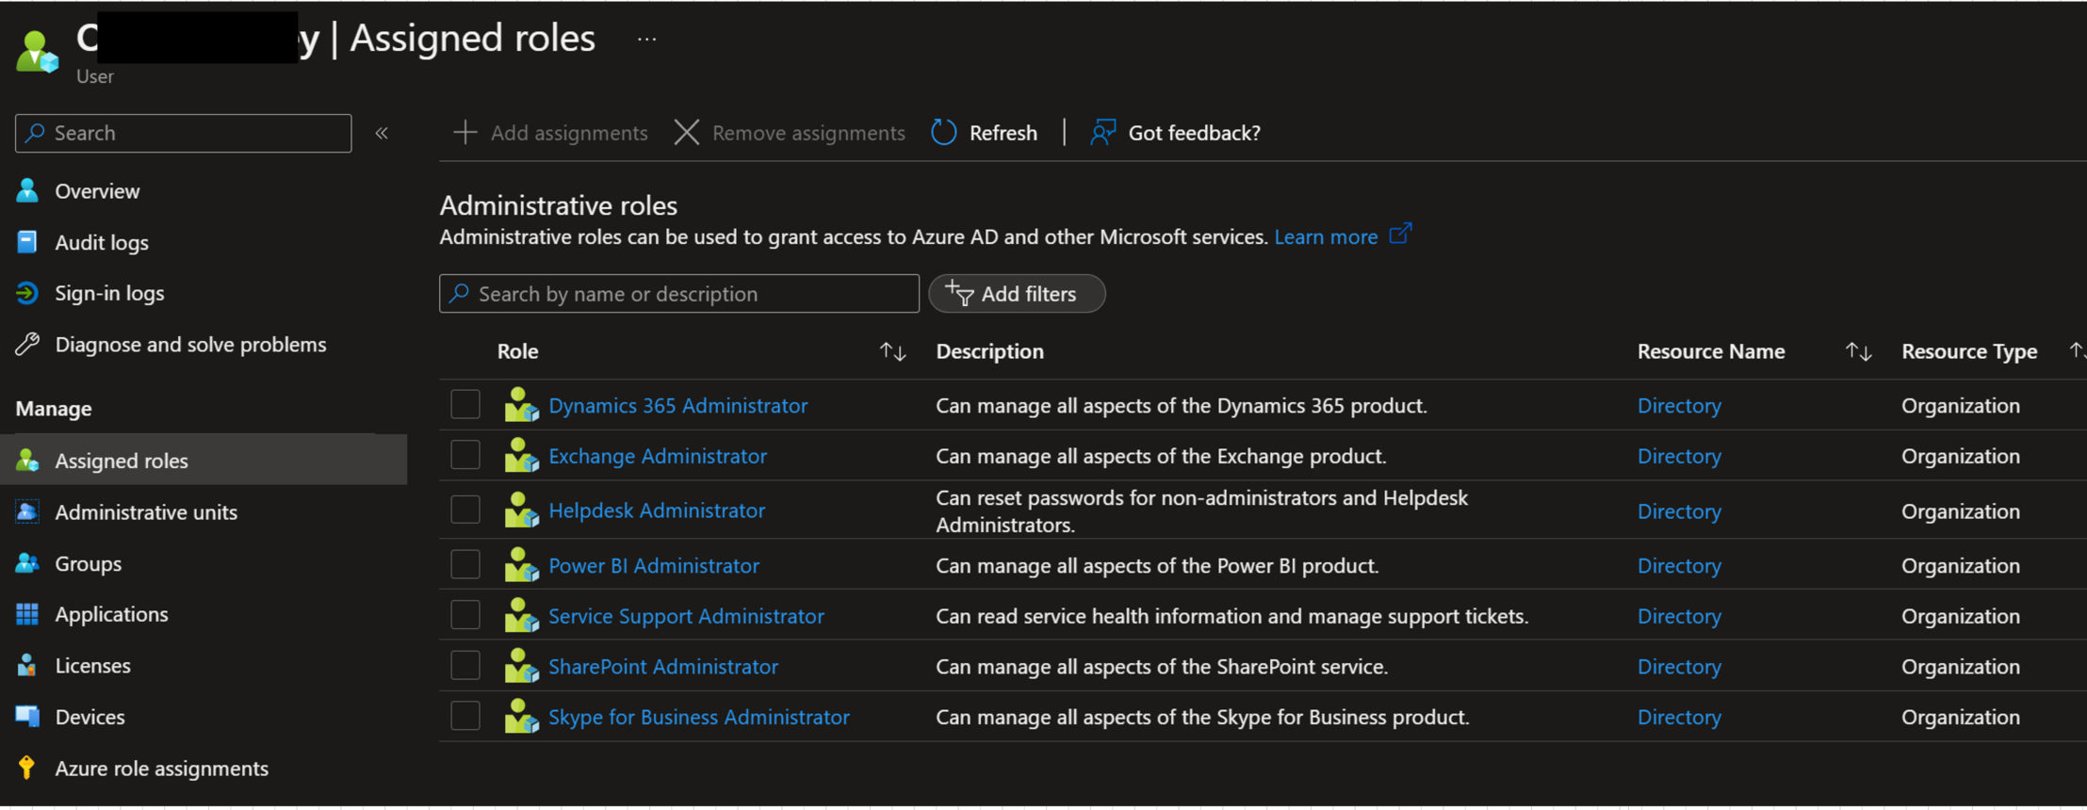Check the Helpdesk Administrator checkbox
The height and width of the screenshot is (810, 2087).
point(465,510)
